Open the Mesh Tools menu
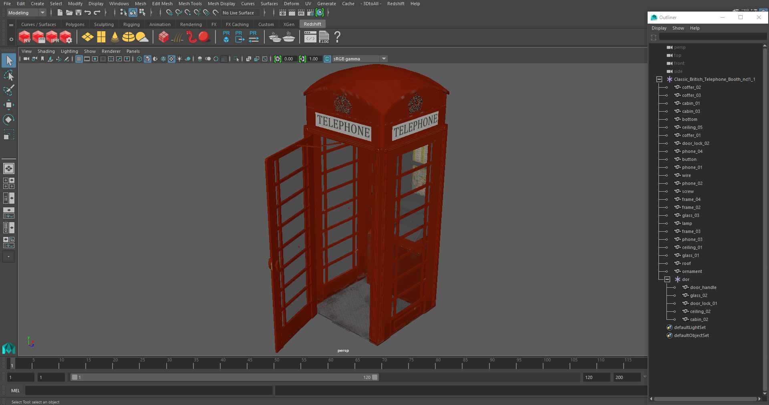769x405 pixels. coord(190,4)
